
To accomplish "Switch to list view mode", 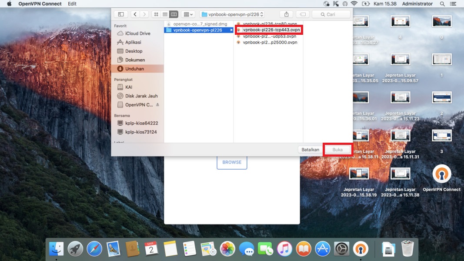I will pyautogui.click(x=165, y=14).
